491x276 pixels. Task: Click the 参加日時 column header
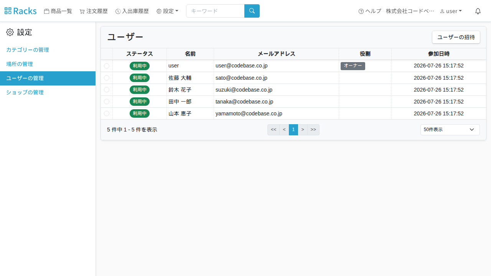tap(439, 54)
